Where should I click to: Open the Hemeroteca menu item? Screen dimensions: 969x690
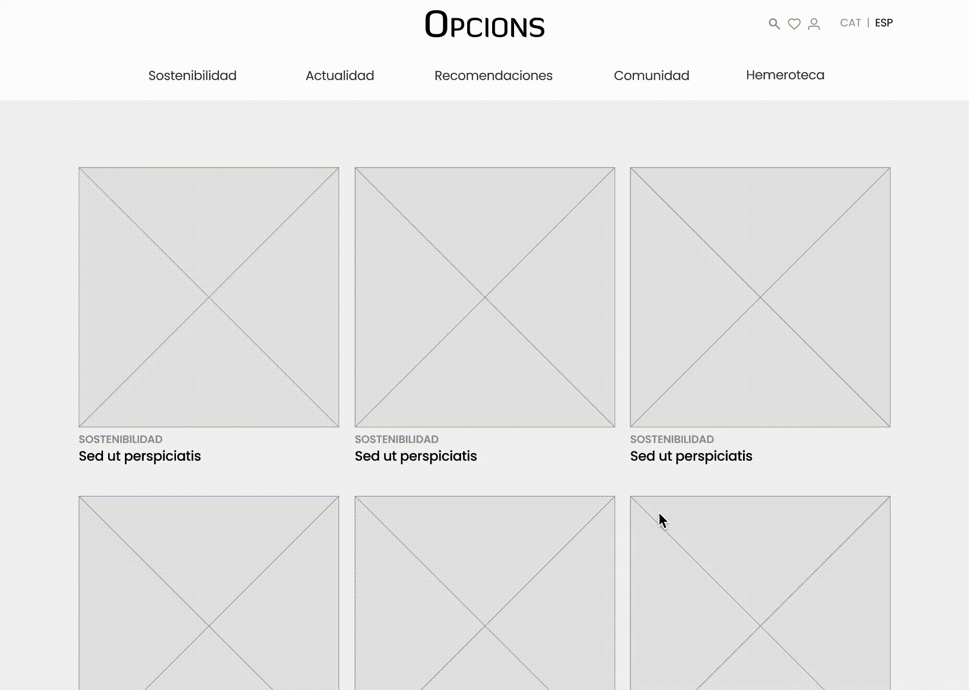tap(785, 75)
